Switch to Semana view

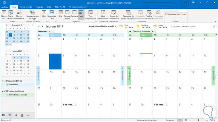point(74,14)
